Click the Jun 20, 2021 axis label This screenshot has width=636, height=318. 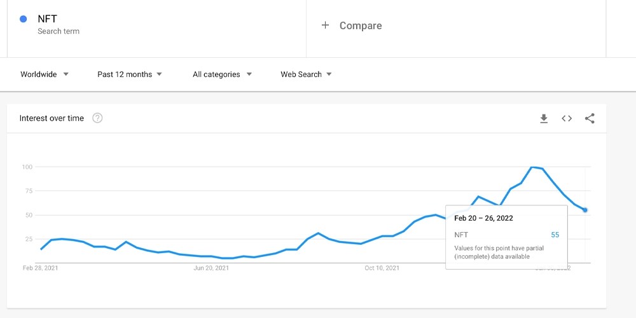coord(211,268)
